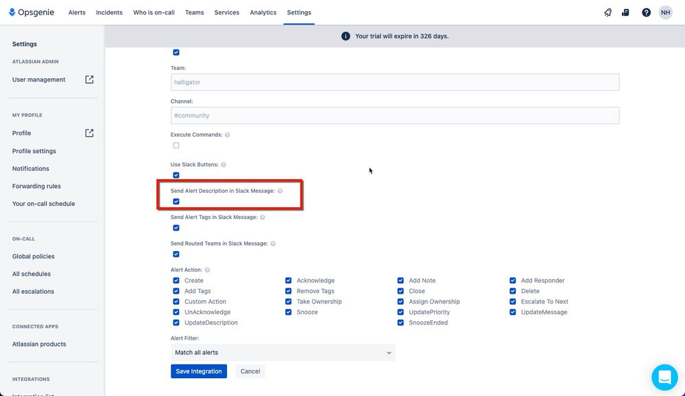The image size is (685, 396).
Task: Go to Who is on-call tab
Action: 154,12
